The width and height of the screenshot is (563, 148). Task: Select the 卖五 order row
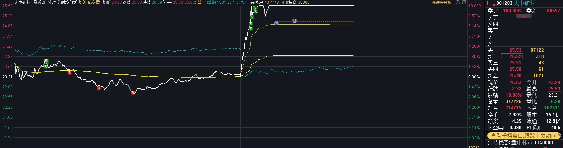(x=524, y=18)
